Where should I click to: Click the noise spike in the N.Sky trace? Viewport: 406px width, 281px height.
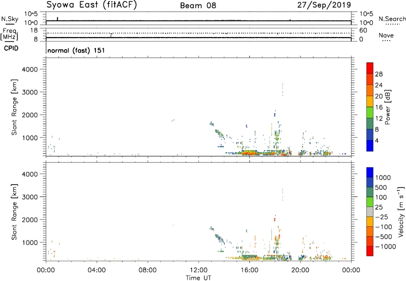click(57, 19)
